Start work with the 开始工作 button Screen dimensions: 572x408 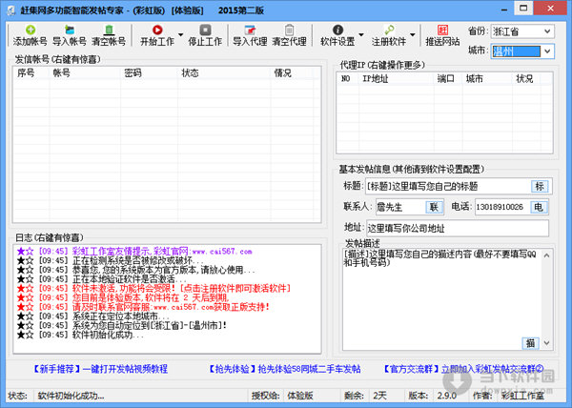(157, 35)
